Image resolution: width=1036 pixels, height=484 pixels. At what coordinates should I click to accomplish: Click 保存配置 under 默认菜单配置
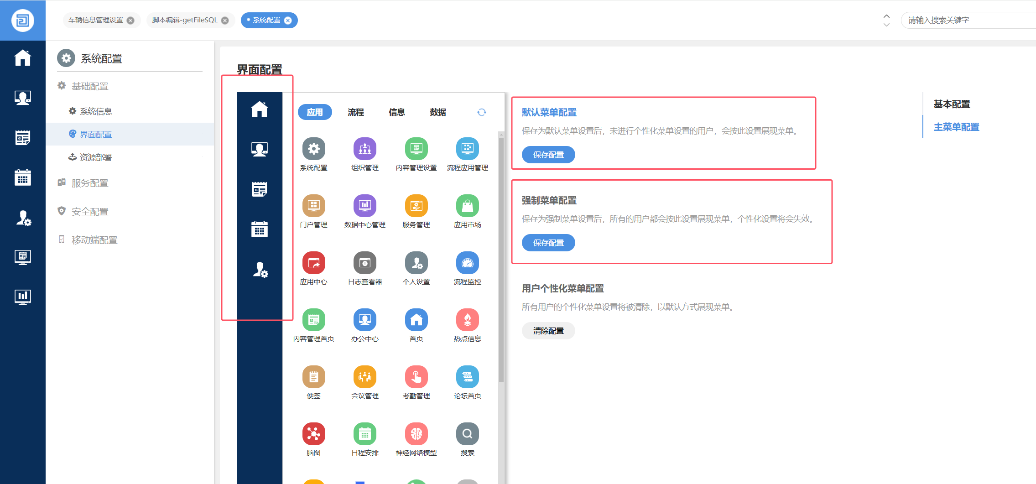tap(548, 155)
